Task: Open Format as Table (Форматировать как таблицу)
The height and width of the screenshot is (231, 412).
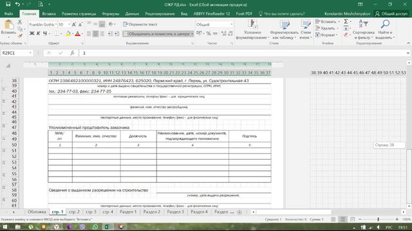Action: click(284, 30)
